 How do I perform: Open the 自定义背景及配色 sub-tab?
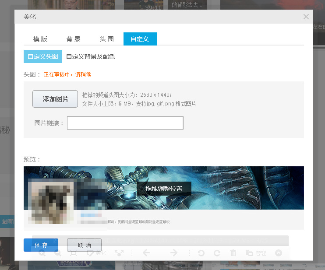coord(90,56)
